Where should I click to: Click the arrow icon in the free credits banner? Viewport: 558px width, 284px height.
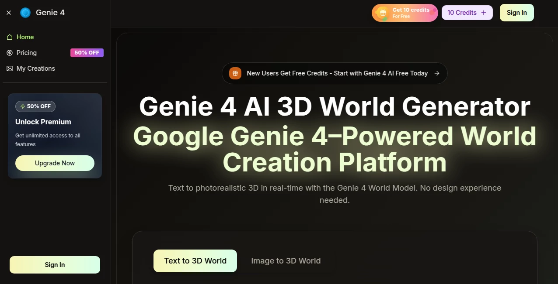(437, 73)
